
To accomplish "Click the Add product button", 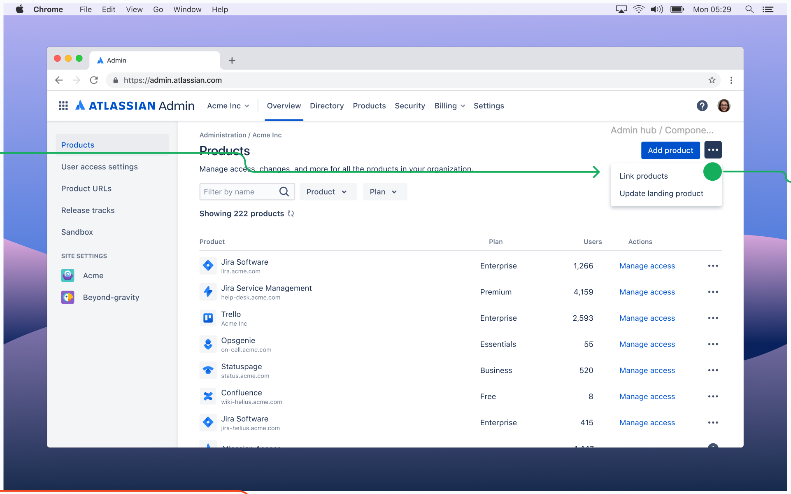I will tap(670, 150).
